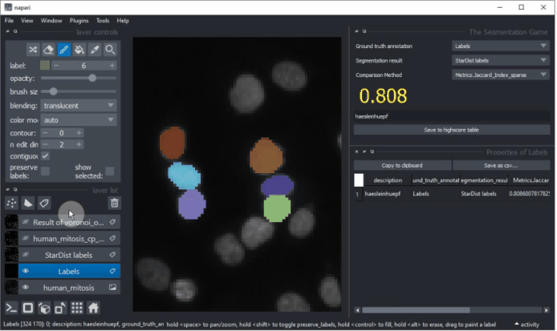Image resolution: width=557 pixels, height=331 pixels.
Task: Enable the show selected checkbox
Action: (x=110, y=172)
